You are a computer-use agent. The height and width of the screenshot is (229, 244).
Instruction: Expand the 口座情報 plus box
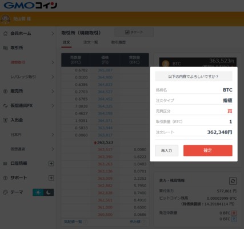point(51,164)
